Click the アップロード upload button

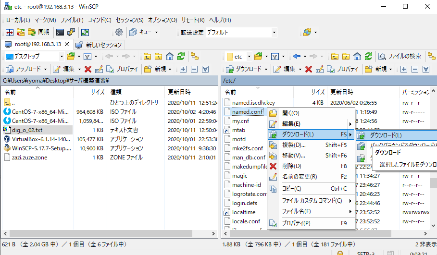(24, 69)
